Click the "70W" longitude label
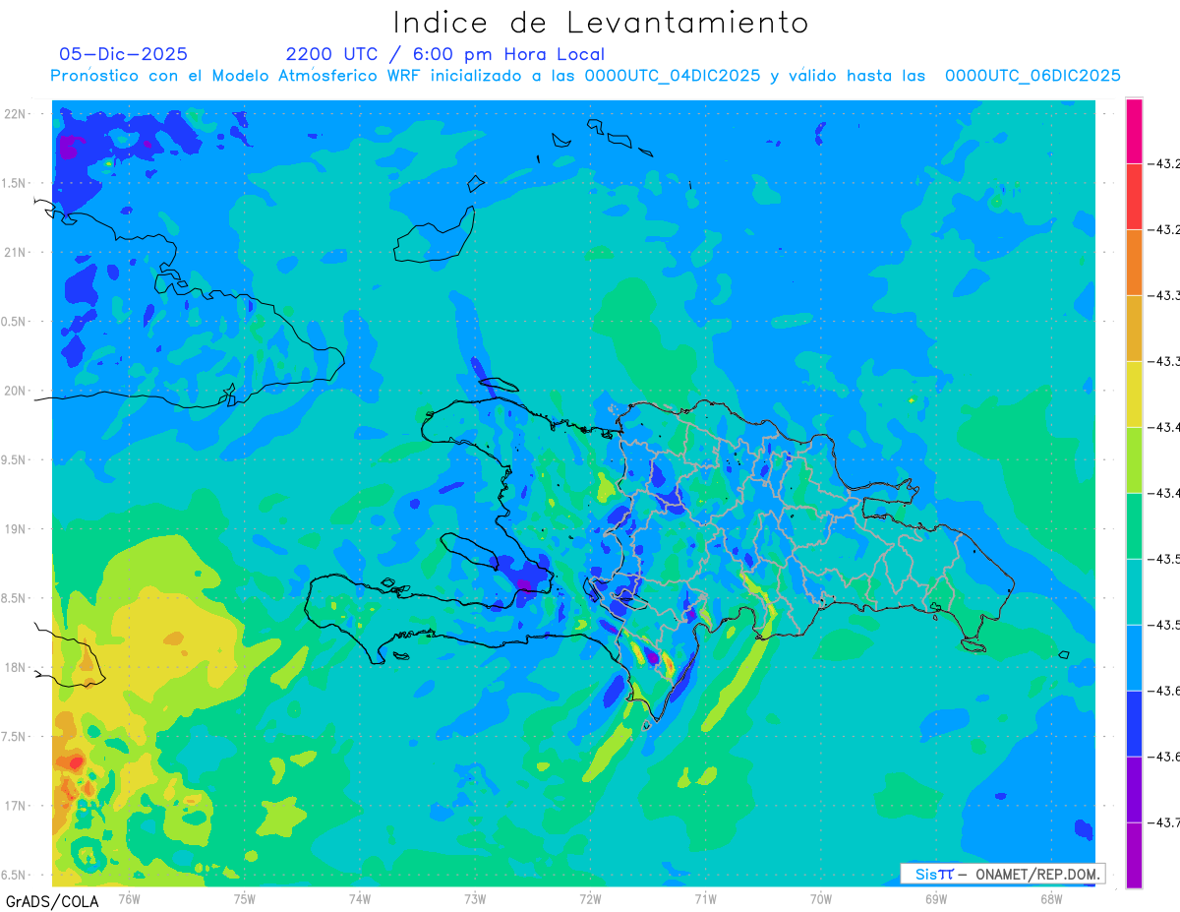The image size is (1180, 912). coord(821,898)
